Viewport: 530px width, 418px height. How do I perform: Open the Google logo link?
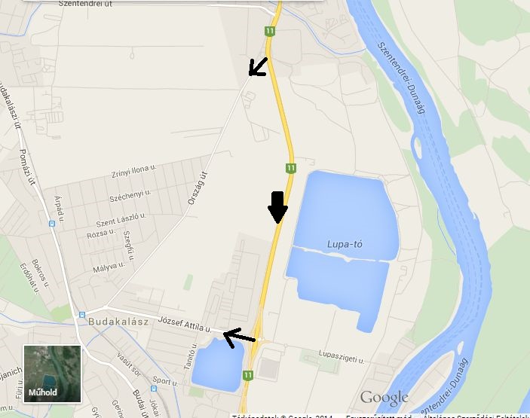[x=384, y=398]
